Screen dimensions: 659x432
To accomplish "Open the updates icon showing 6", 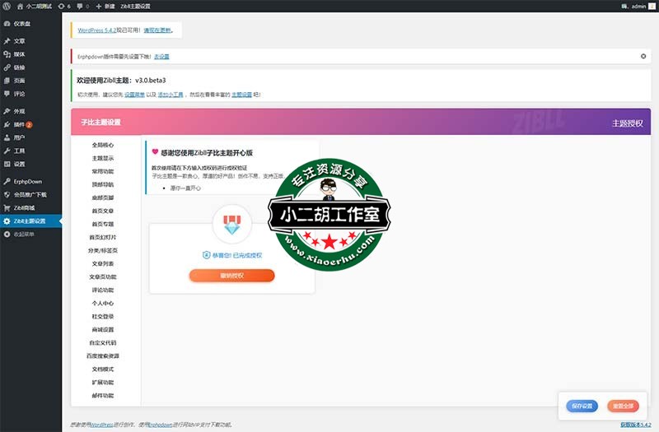I will tap(66, 6).
